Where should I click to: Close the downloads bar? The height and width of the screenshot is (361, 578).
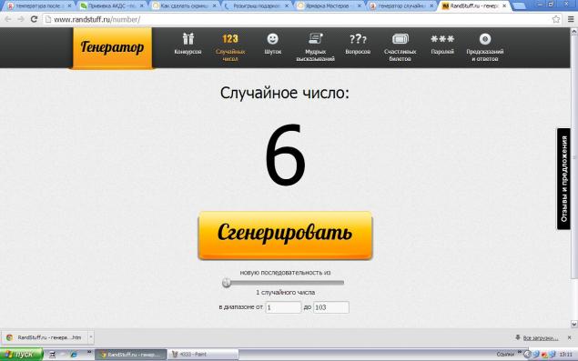(569, 337)
